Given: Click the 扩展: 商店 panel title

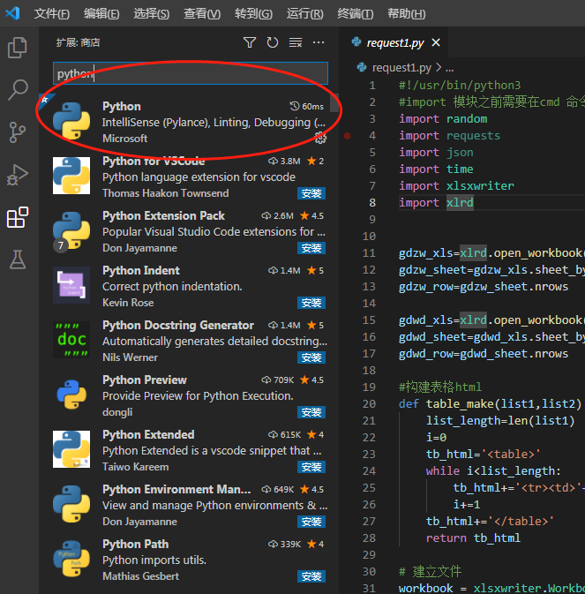Looking at the screenshot, I should (78, 42).
